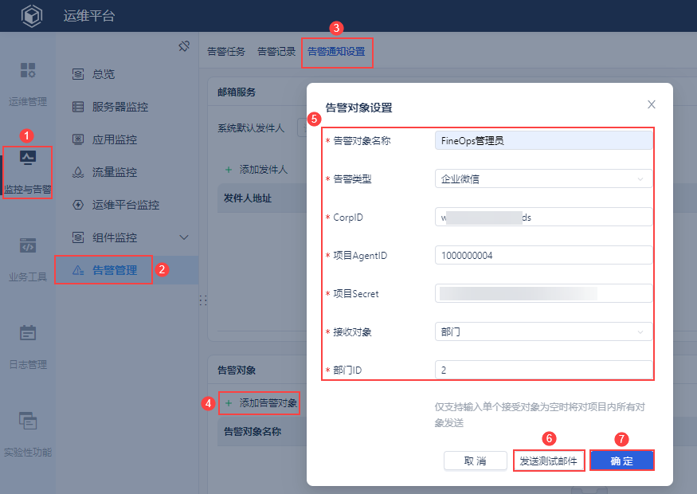Click the 应用监控 menu icon
697x494 pixels.
[78, 139]
